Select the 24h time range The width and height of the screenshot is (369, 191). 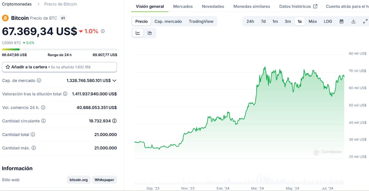point(250,21)
